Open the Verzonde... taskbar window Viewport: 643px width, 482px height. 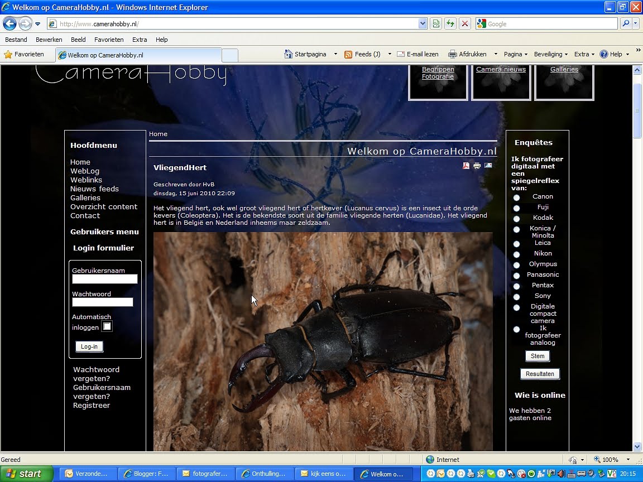pos(88,474)
